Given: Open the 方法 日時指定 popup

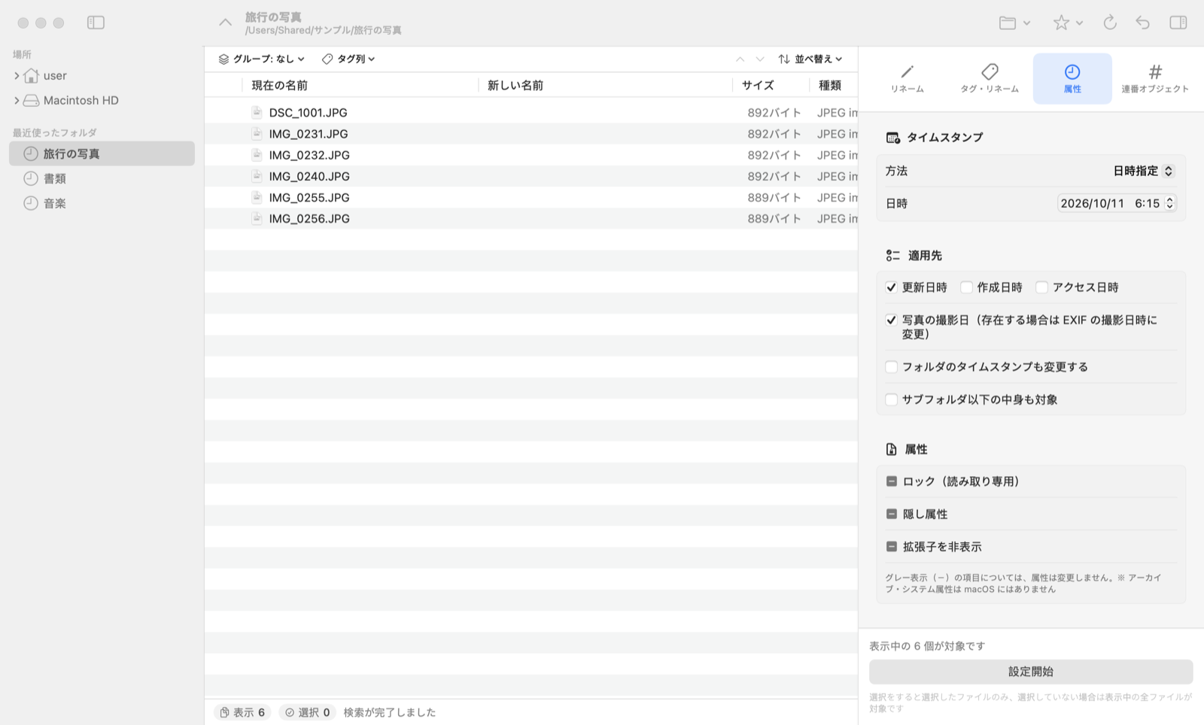Looking at the screenshot, I should (1143, 171).
